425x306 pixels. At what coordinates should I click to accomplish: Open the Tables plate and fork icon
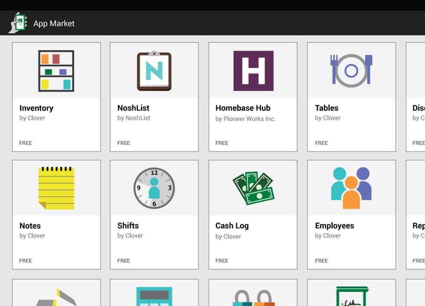[351, 71]
